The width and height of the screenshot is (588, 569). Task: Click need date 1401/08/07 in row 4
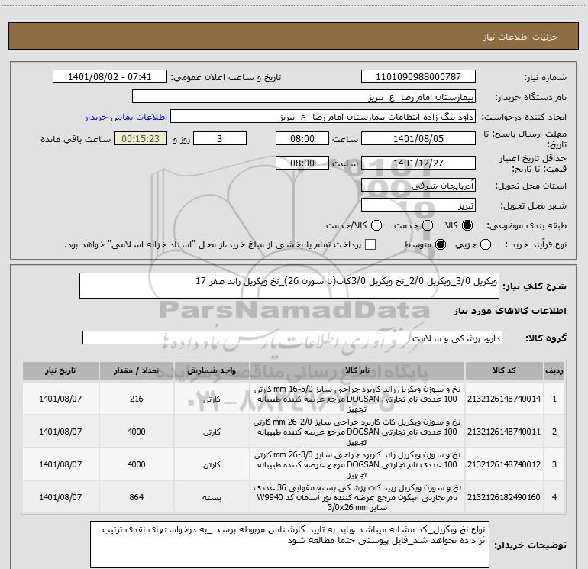click(60, 497)
